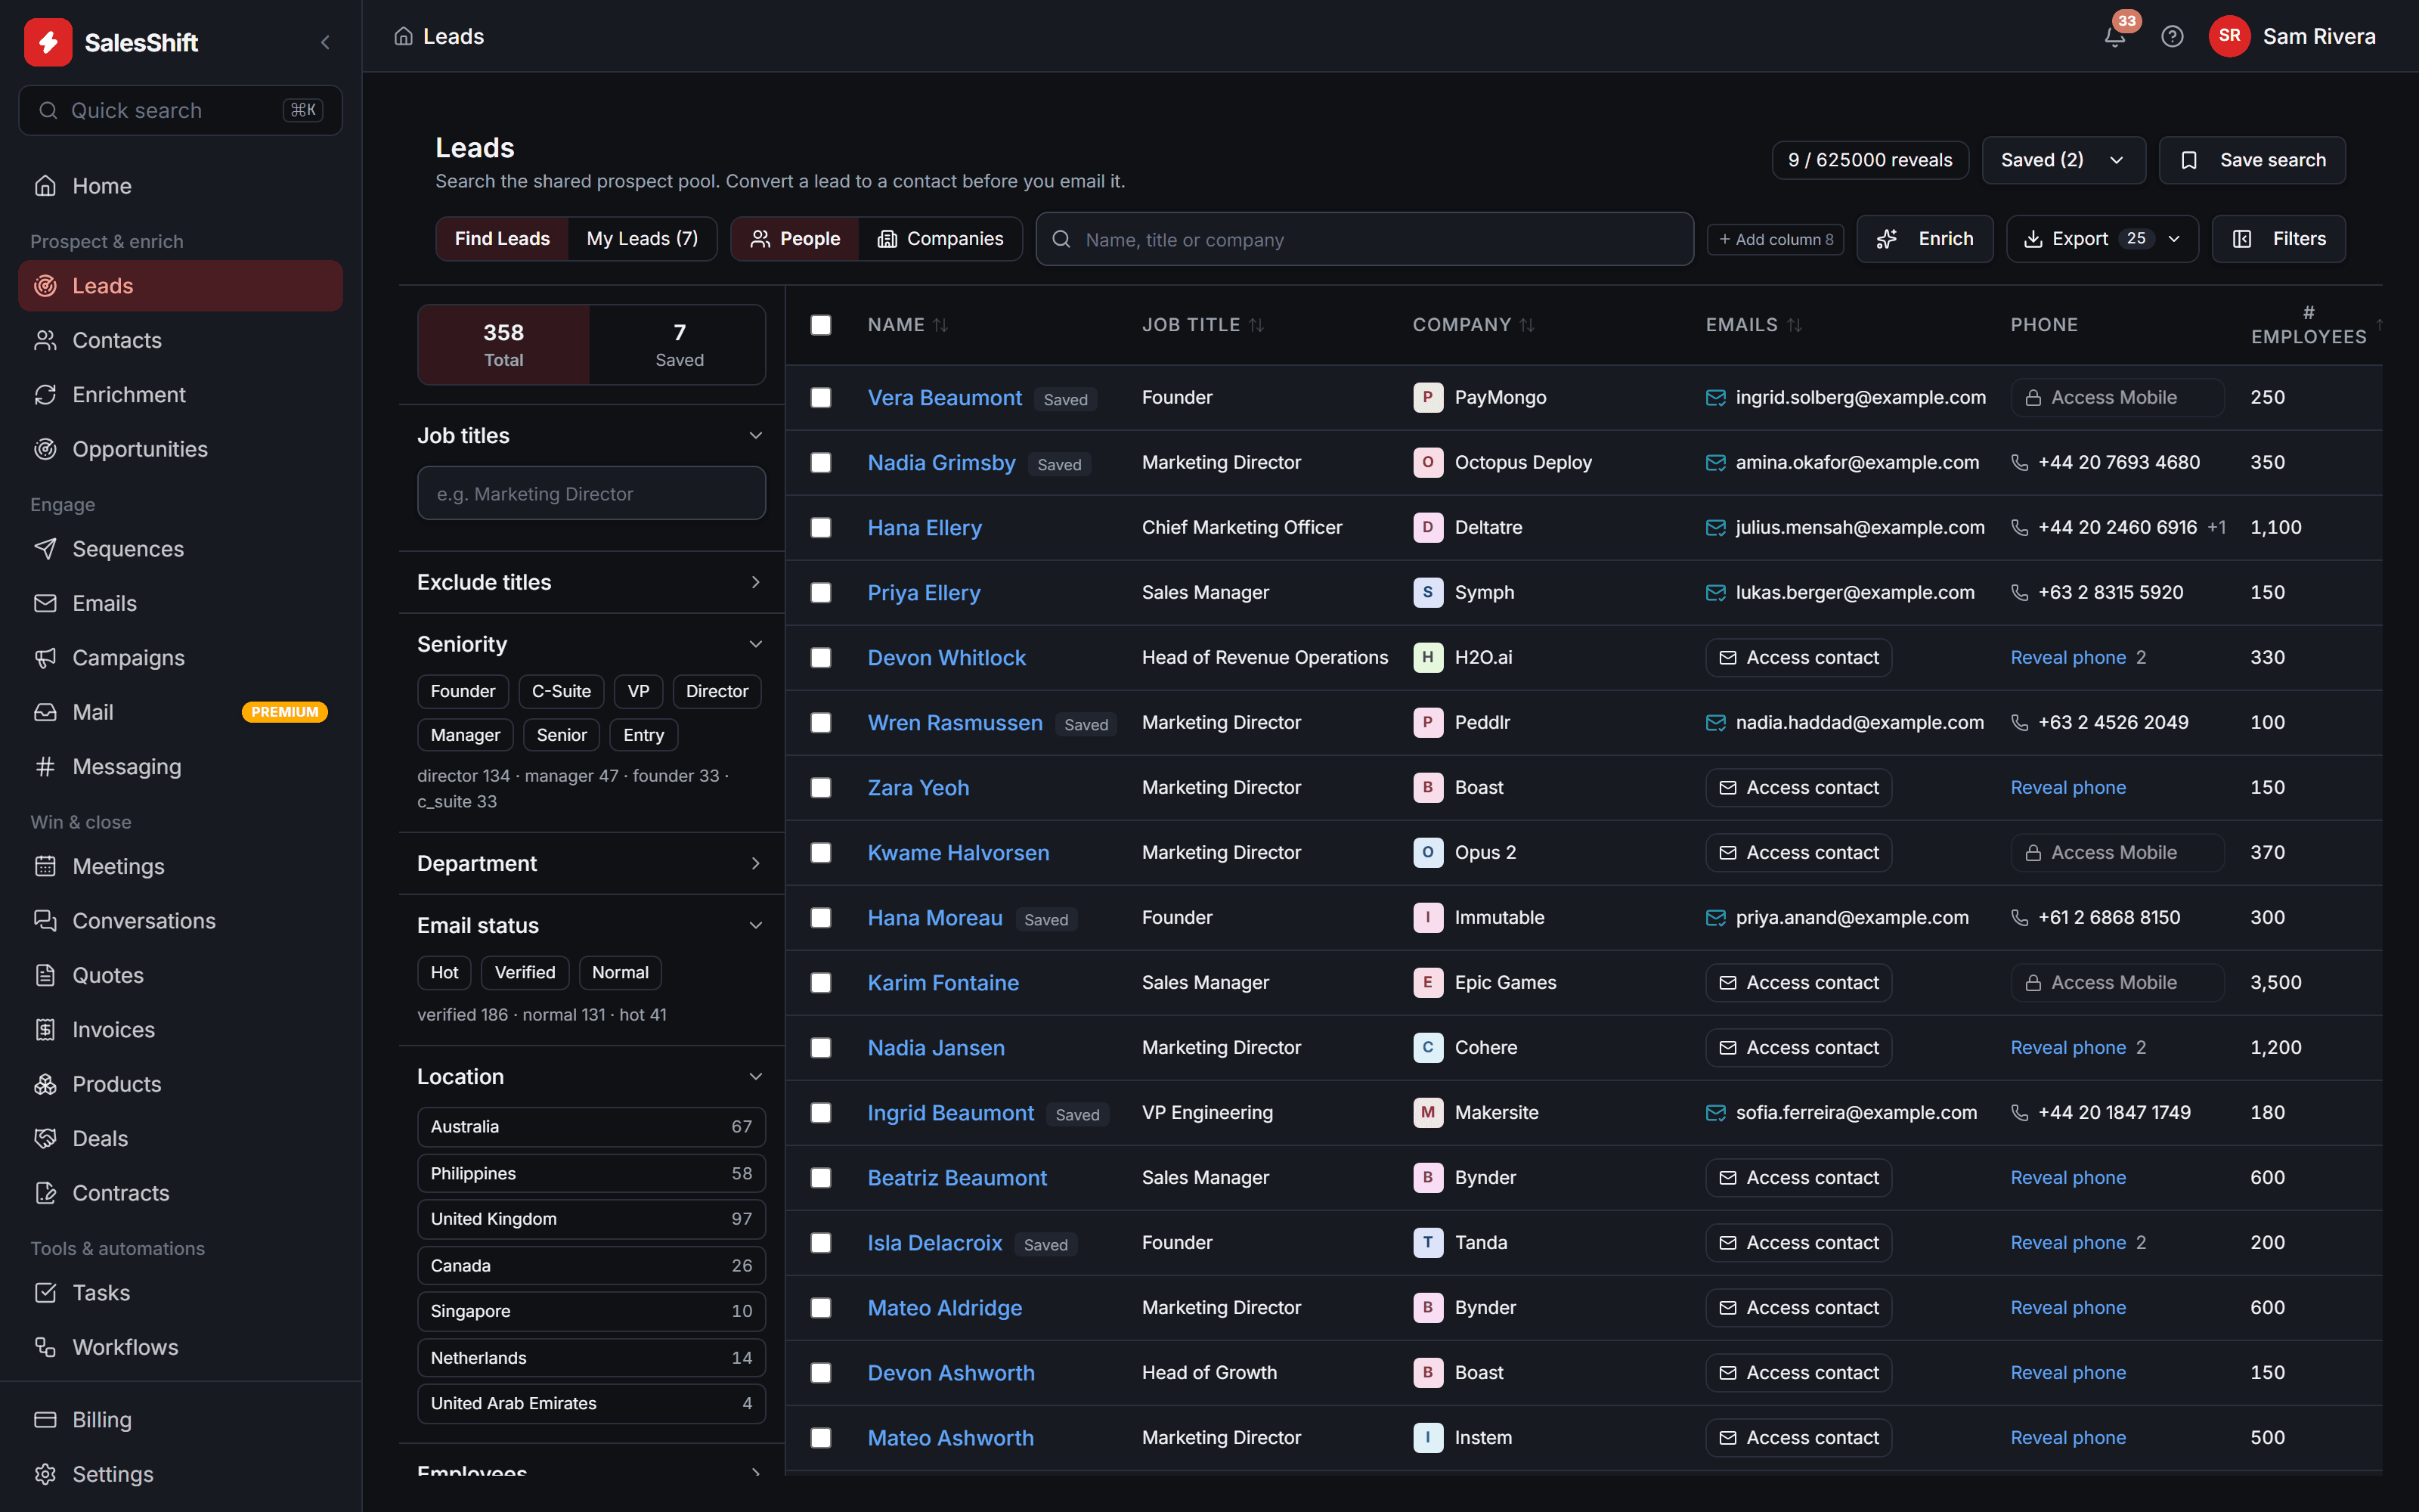This screenshot has height=1512, width=2419.
Task: Reveal phone for Zara Yeoh
Action: coord(2067,788)
